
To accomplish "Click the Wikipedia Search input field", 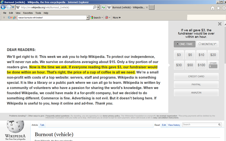I will point(200,125).
